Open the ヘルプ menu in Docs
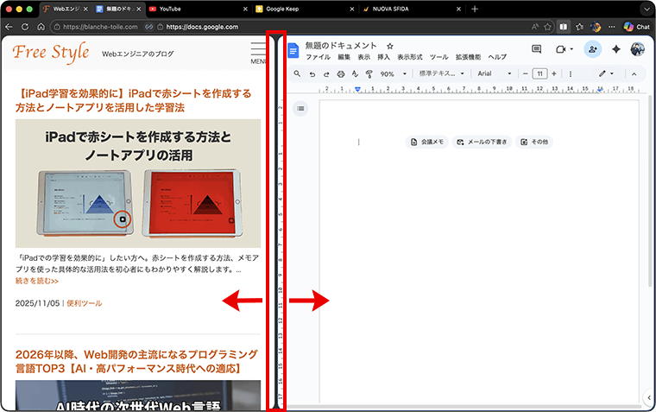This screenshot has height=412, width=656. pos(497,57)
